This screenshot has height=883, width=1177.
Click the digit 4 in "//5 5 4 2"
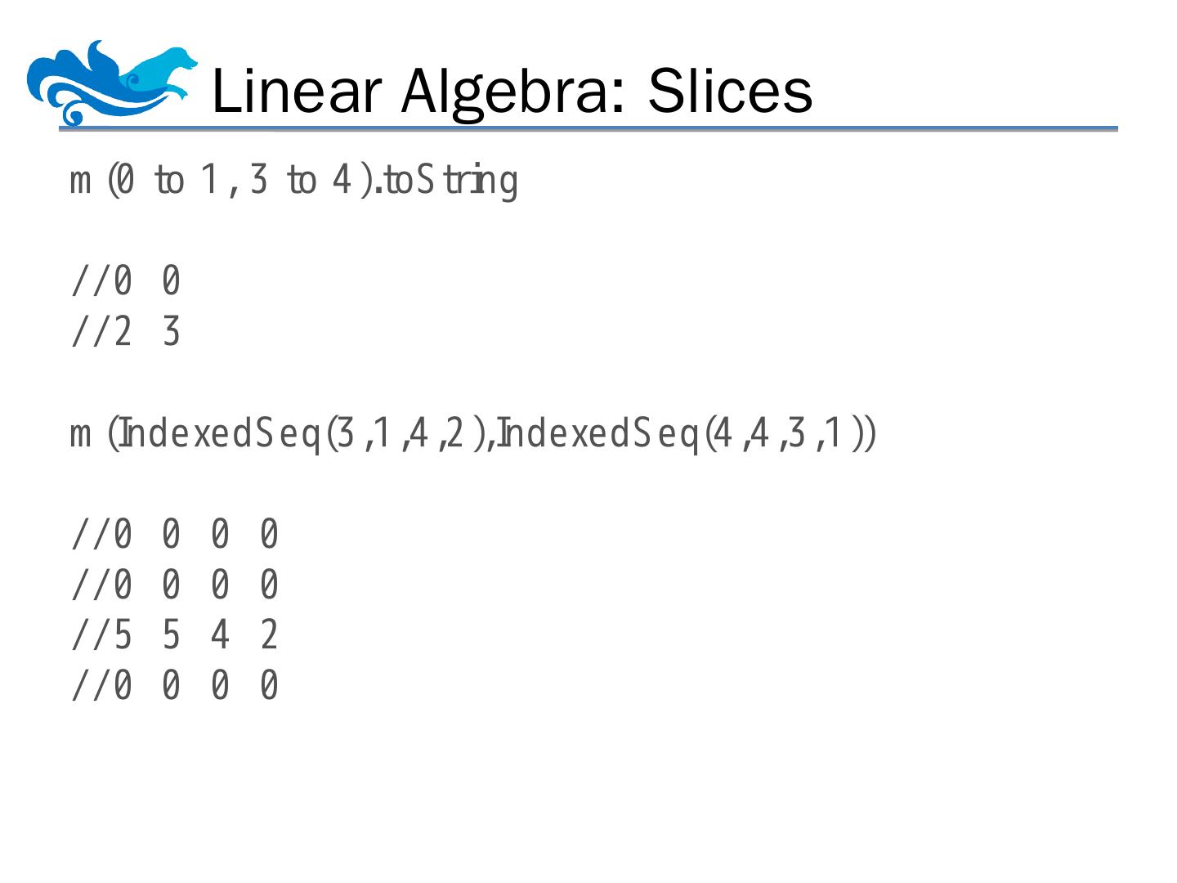[x=220, y=635]
